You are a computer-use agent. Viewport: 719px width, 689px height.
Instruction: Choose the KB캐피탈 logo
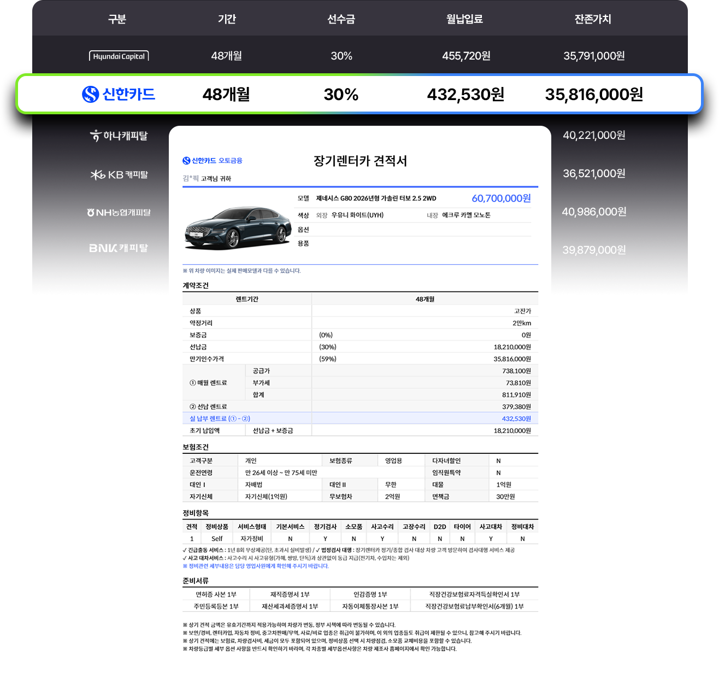119,174
